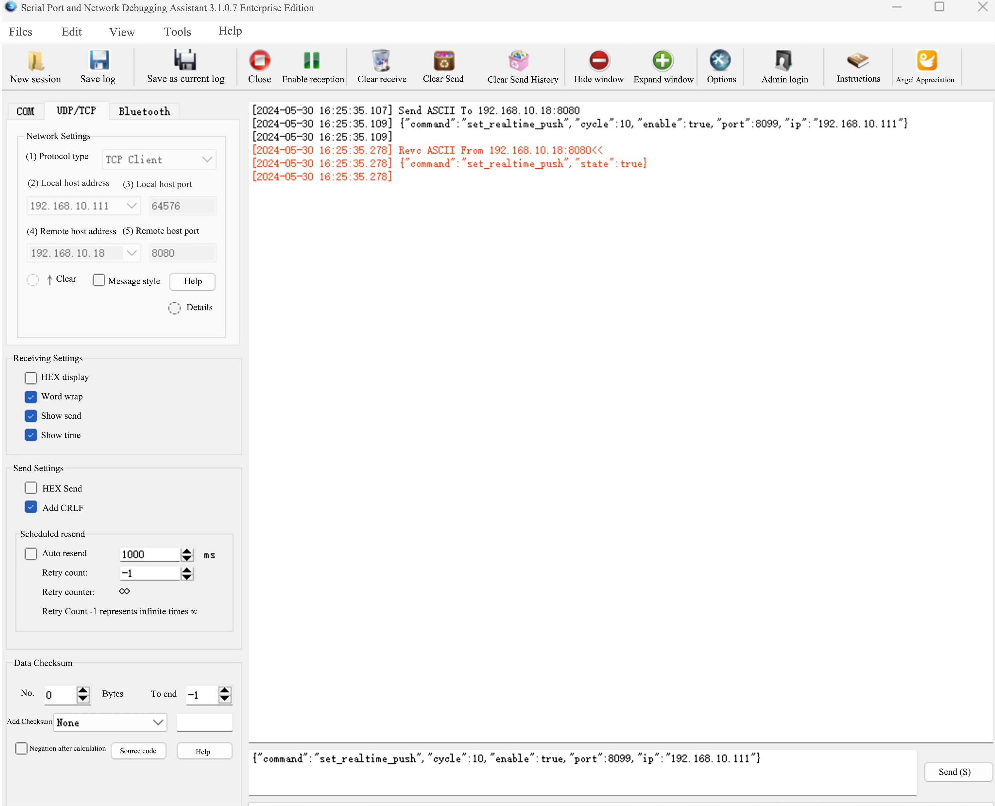Viewport: 995px width, 806px height.
Task: Switch to the Bluetooth tab
Action: (x=145, y=112)
